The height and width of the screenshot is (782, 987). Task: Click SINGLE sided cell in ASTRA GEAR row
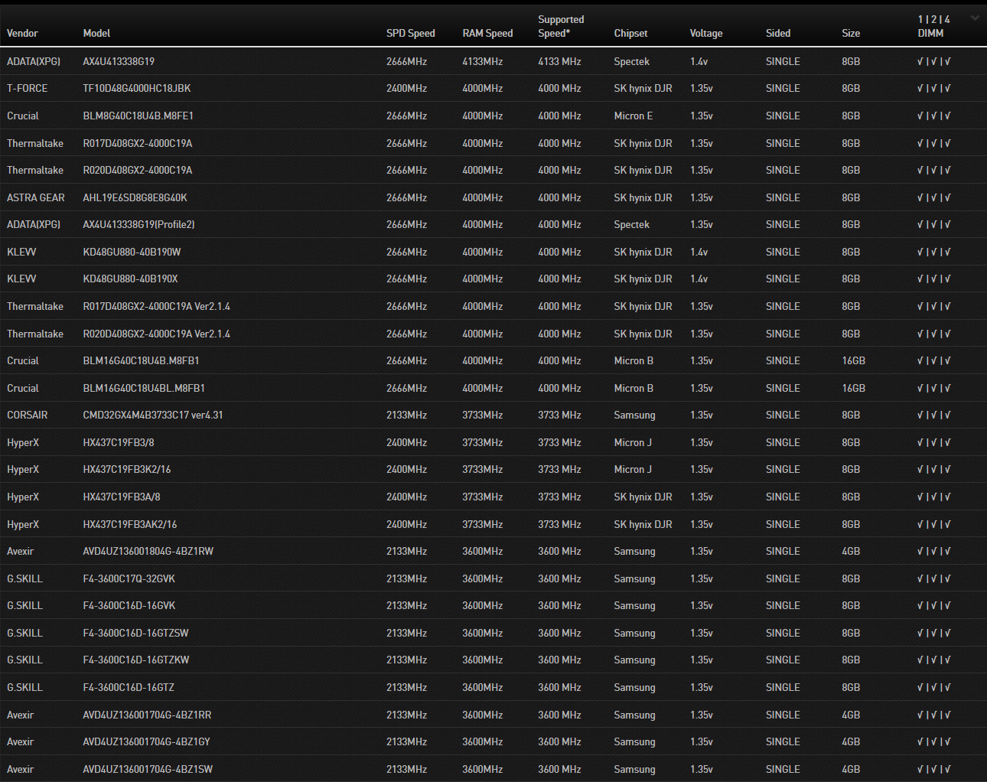tap(783, 197)
